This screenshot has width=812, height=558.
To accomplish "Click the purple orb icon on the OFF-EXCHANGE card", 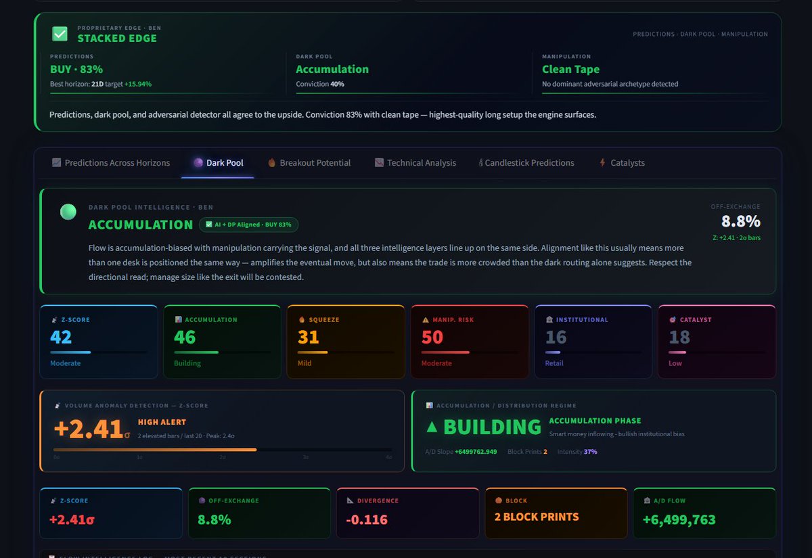I will (202, 501).
